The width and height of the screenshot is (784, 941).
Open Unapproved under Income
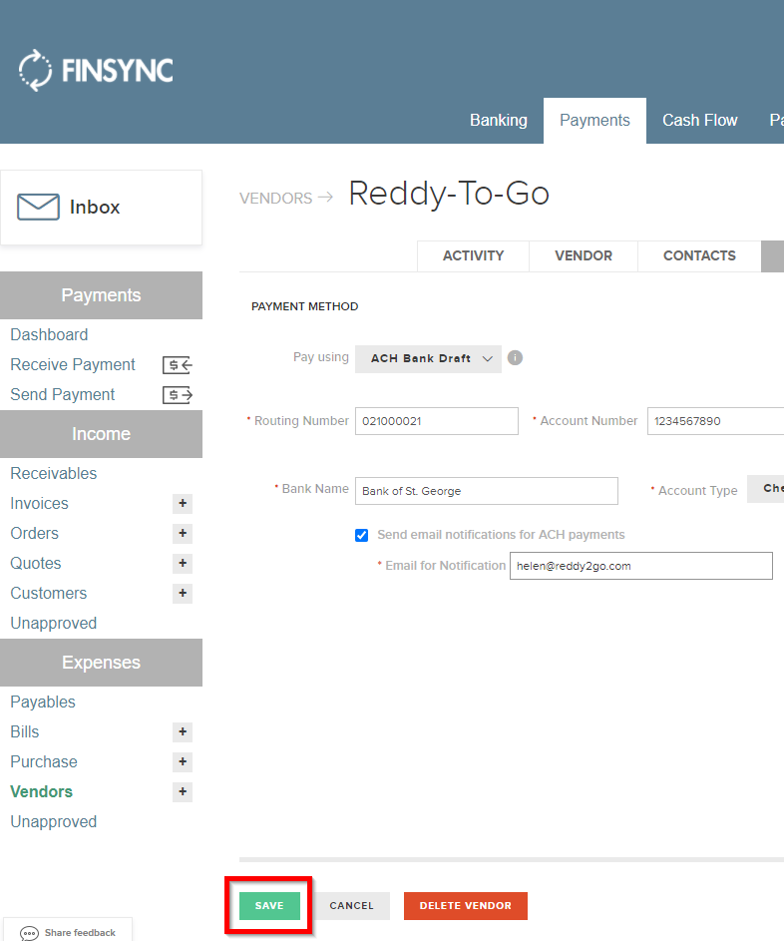click(x=54, y=624)
